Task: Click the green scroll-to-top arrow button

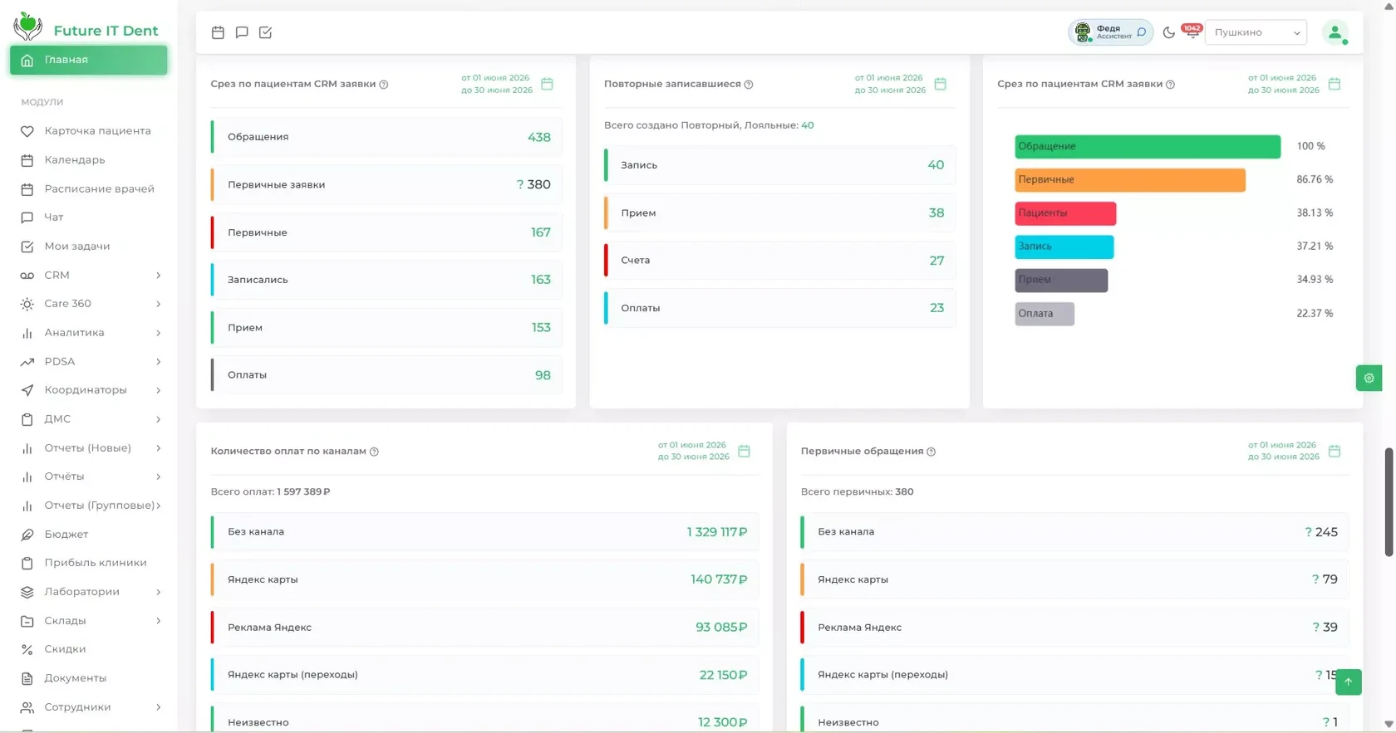Action: pyautogui.click(x=1349, y=682)
